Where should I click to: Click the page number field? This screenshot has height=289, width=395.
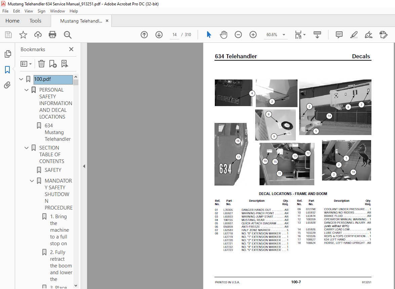point(174,35)
